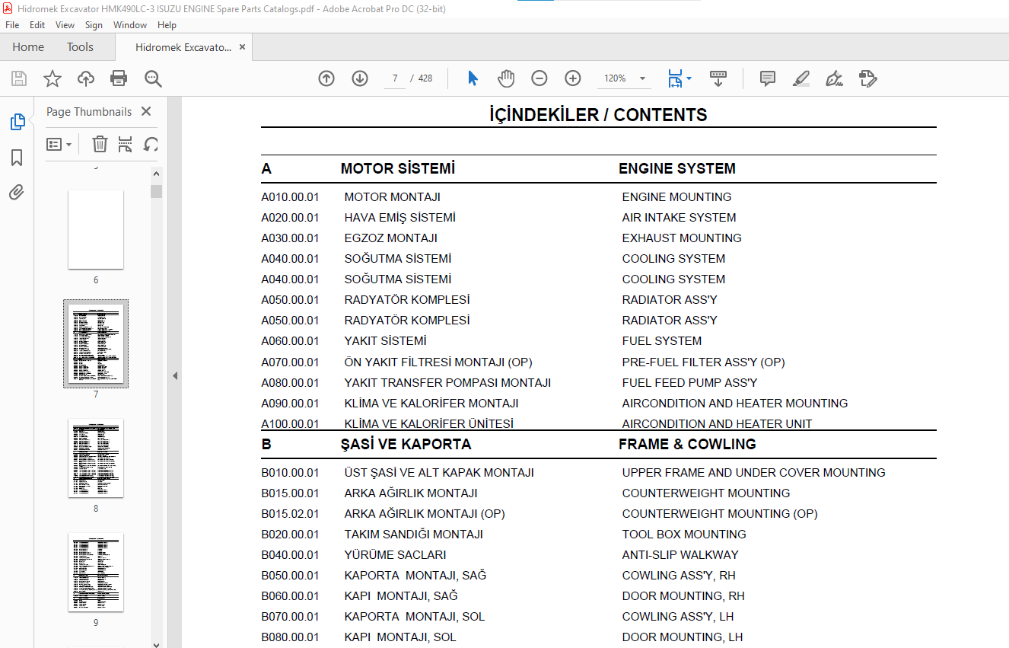
Task: Select the page 9 thumbnail
Action: pyautogui.click(x=96, y=572)
